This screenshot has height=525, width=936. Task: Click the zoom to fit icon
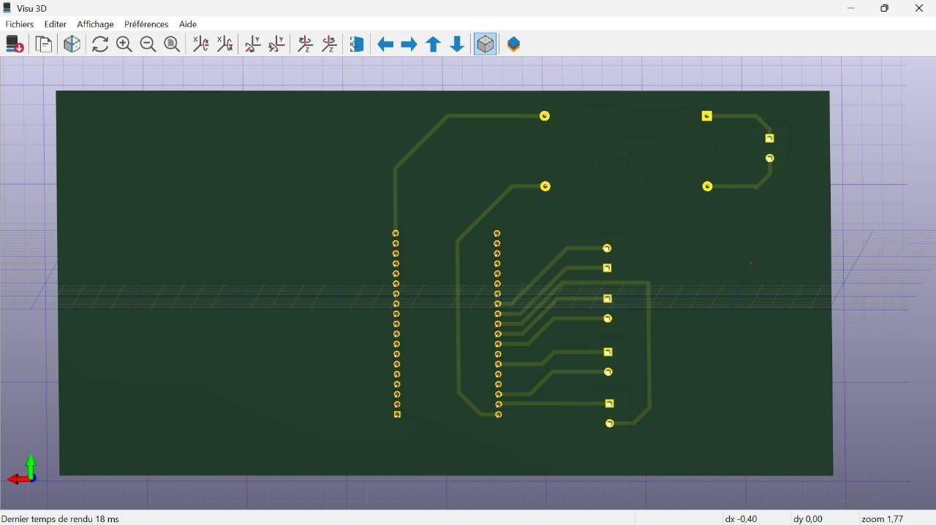click(172, 45)
